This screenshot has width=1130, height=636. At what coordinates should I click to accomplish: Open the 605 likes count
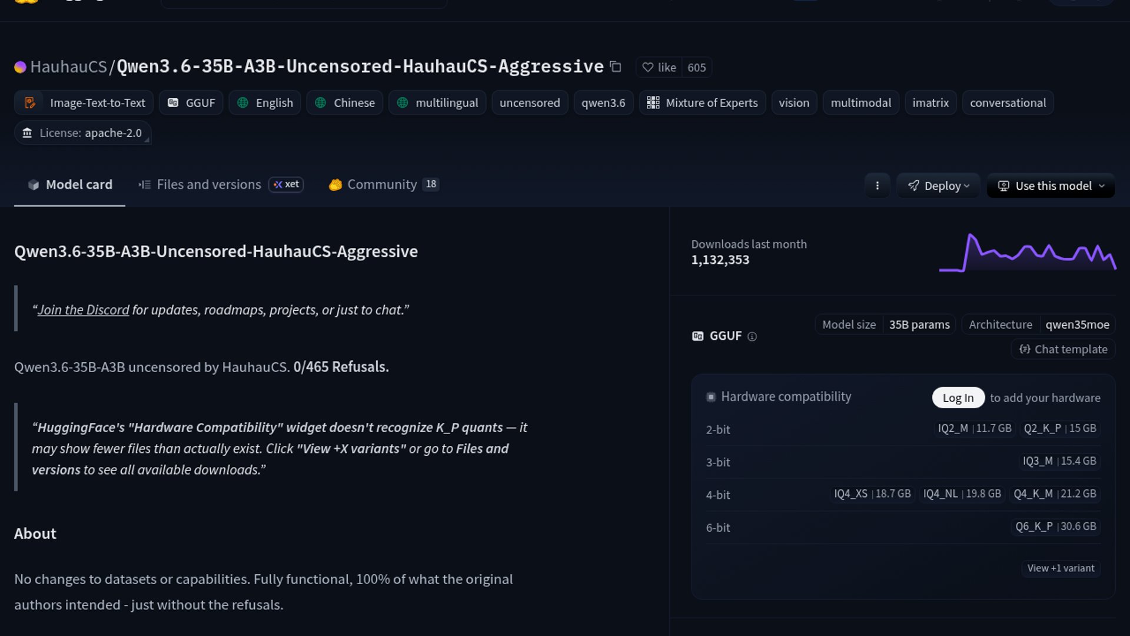[697, 67]
